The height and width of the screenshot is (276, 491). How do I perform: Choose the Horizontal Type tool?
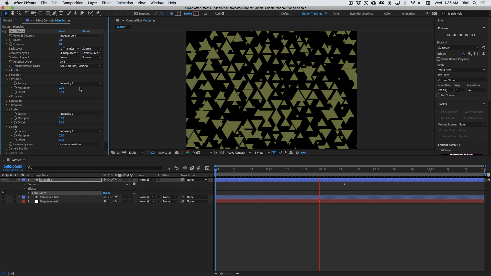click(61, 13)
